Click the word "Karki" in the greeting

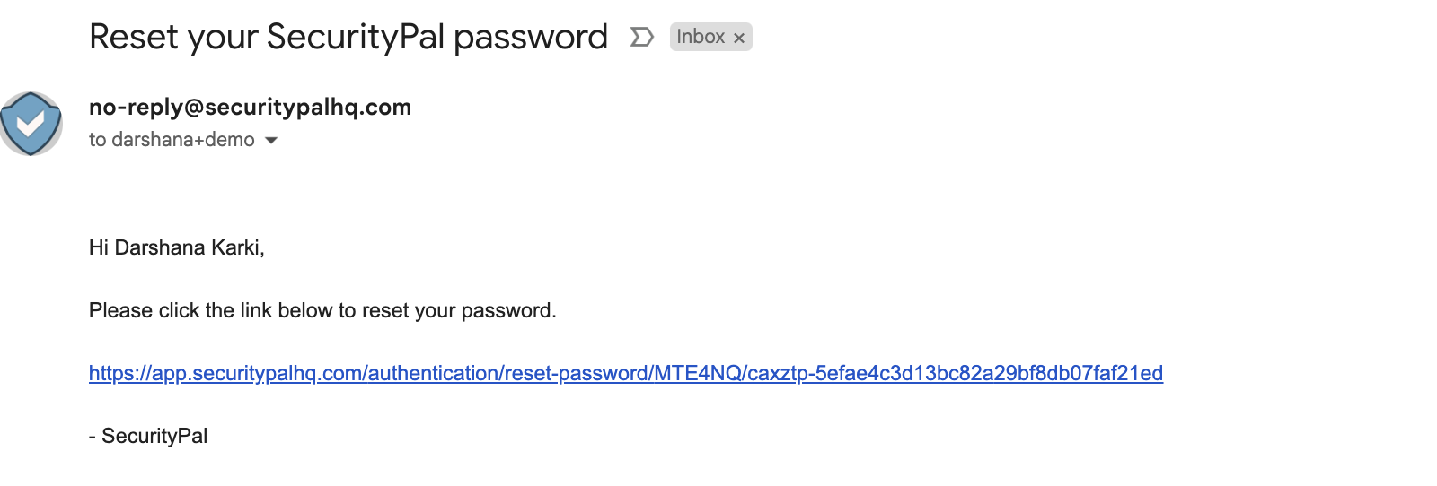coord(237,247)
